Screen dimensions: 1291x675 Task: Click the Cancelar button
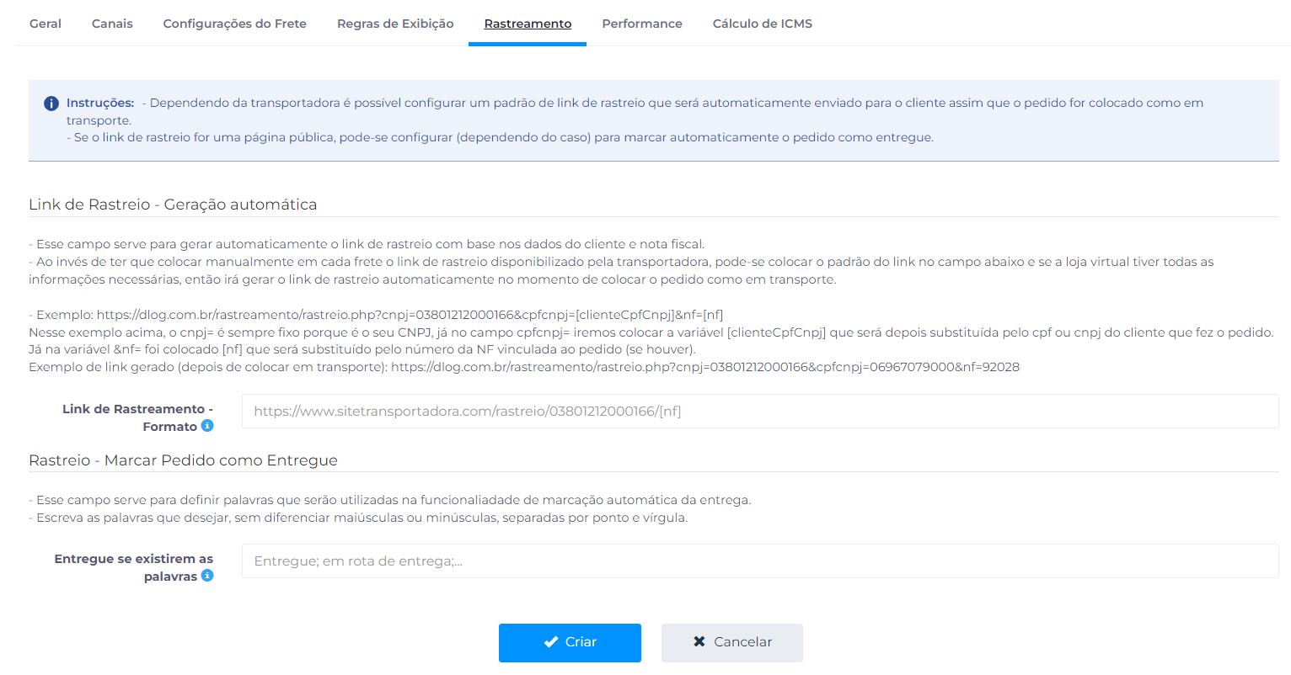[x=732, y=642]
